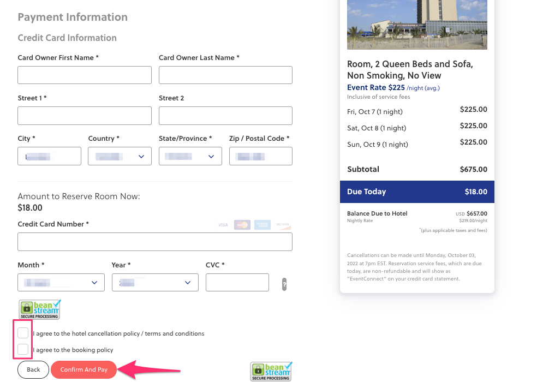
Task: Check the booking policy agreement box
Action: point(22,350)
